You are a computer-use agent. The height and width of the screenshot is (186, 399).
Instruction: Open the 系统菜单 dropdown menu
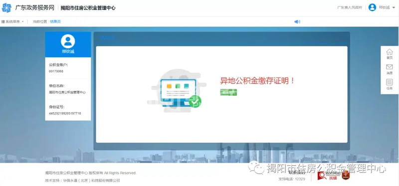12,21
